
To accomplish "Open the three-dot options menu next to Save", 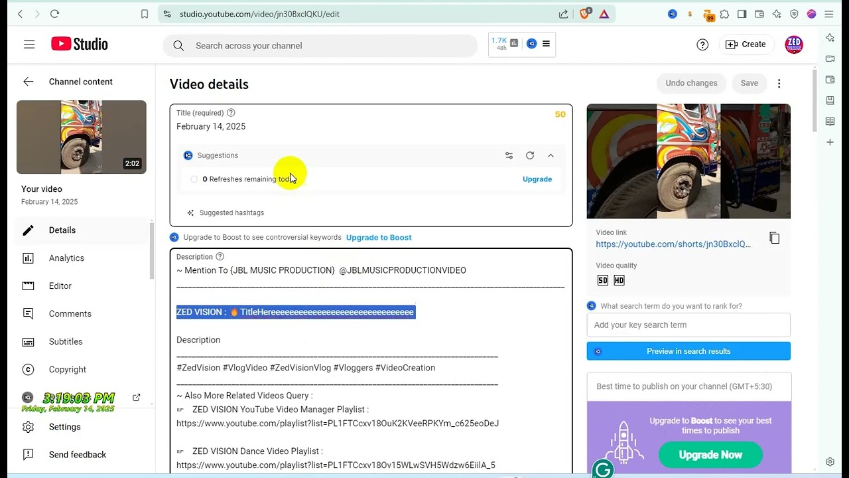I will coord(779,83).
